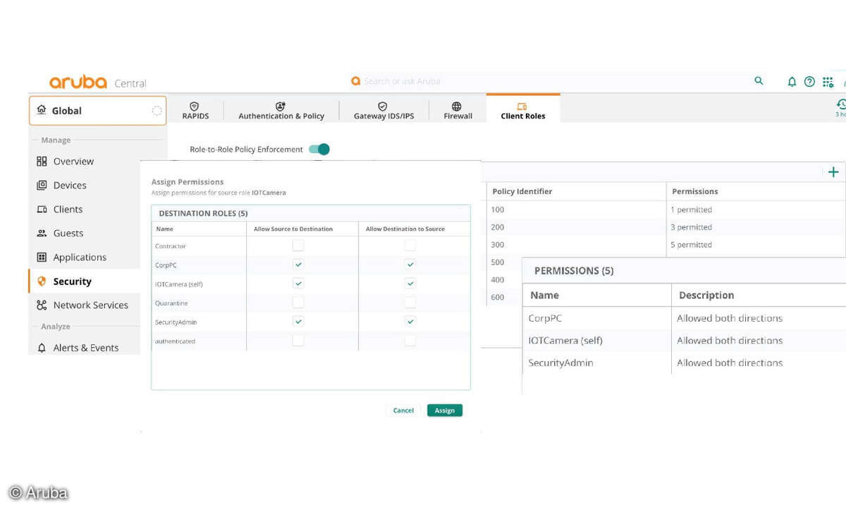
Task: Sort by Policy Identifier column header
Action: (x=522, y=191)
